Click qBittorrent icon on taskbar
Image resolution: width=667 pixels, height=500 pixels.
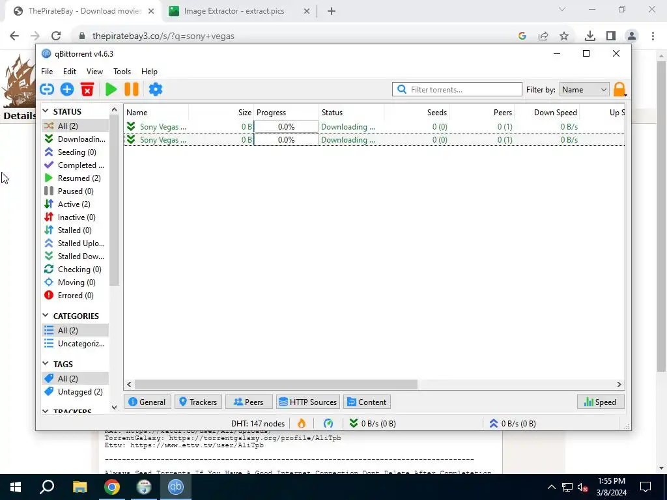click(x=176, y=487)
